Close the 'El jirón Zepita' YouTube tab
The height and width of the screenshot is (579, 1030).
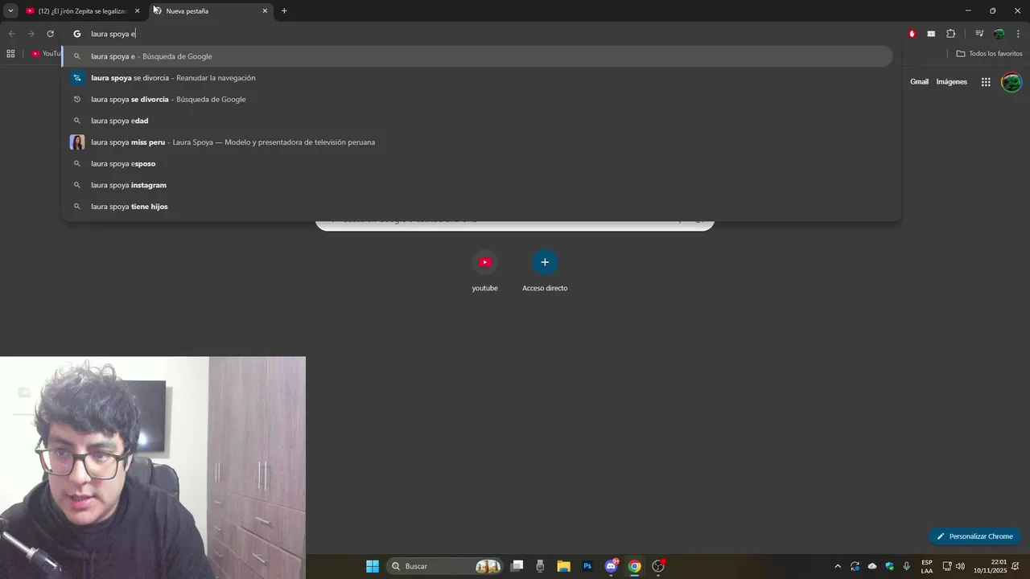137,11
